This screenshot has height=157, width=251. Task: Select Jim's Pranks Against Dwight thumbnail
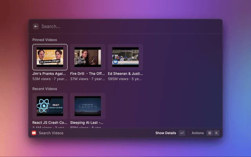50,57
